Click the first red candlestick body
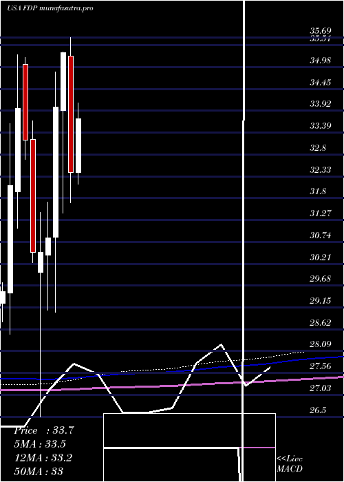Viewport: 344px width, 482px height. [x=25, y=102]
